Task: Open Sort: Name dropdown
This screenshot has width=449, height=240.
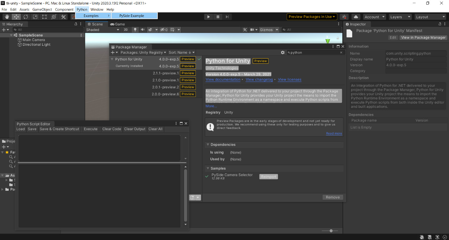Action: pyautogui.click(x=182, y=52)
